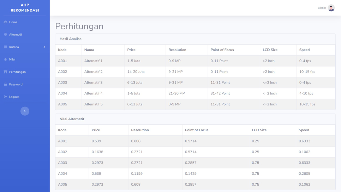Go to the Nilai page
Viewport: 341px width, 192px height.
tap(12, 59)
